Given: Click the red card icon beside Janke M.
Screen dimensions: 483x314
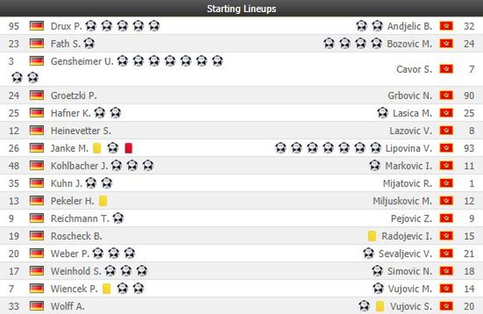Looking at the screenshot, I should 128,148.
